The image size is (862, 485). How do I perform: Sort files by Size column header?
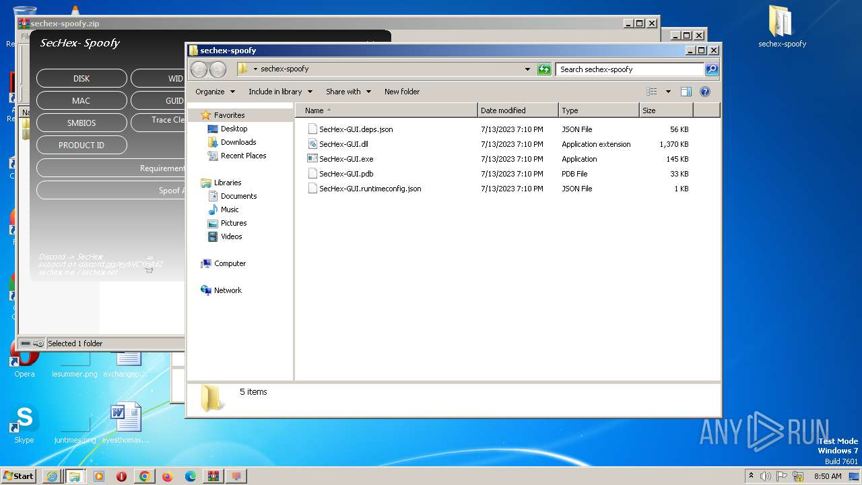pyautogui.click(x=666, y=110)
